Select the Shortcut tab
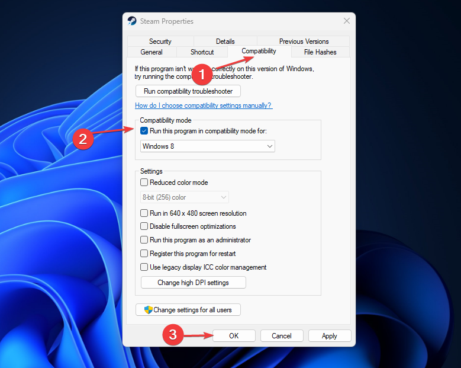 [x=202, y=52]
